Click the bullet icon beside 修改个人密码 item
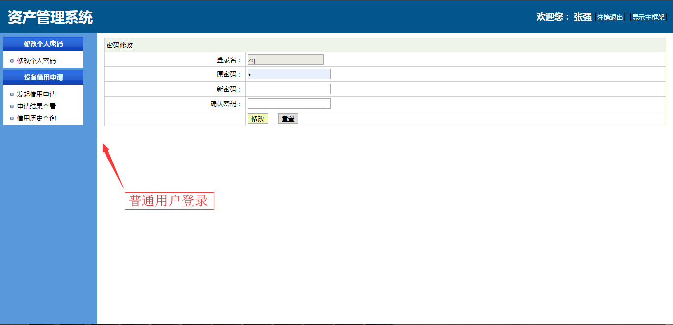Screen dimensions: 673x325 (x=12, y=61)
